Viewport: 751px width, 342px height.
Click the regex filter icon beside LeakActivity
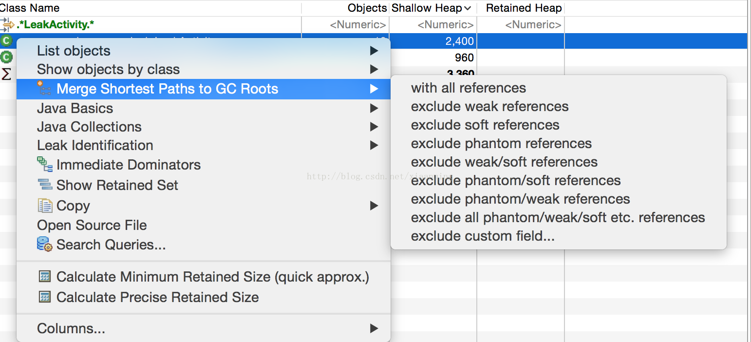point(7,24)
